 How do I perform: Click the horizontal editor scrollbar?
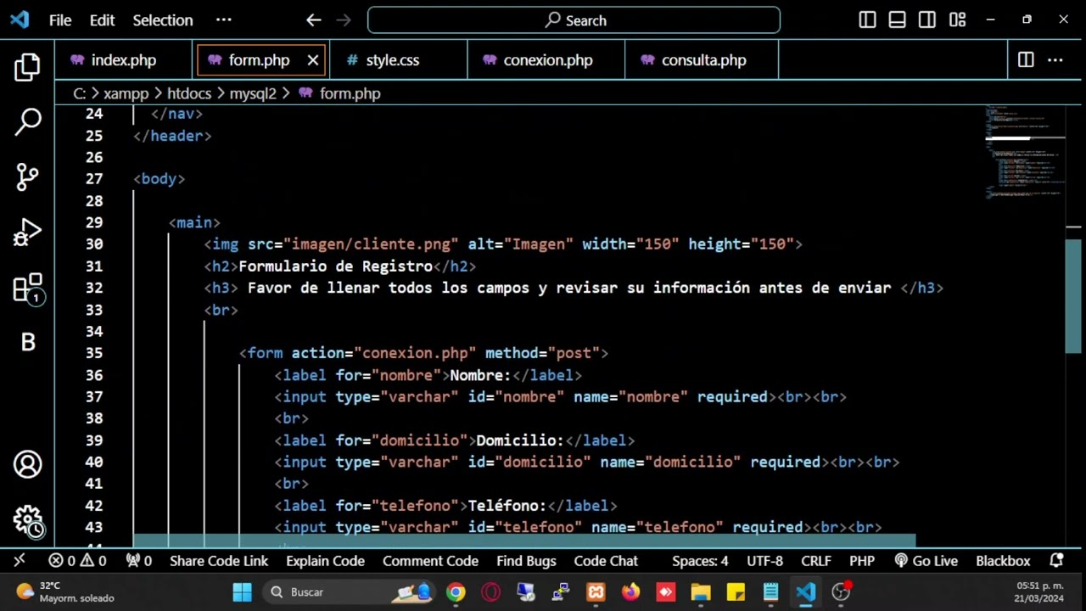pos(524,541)
